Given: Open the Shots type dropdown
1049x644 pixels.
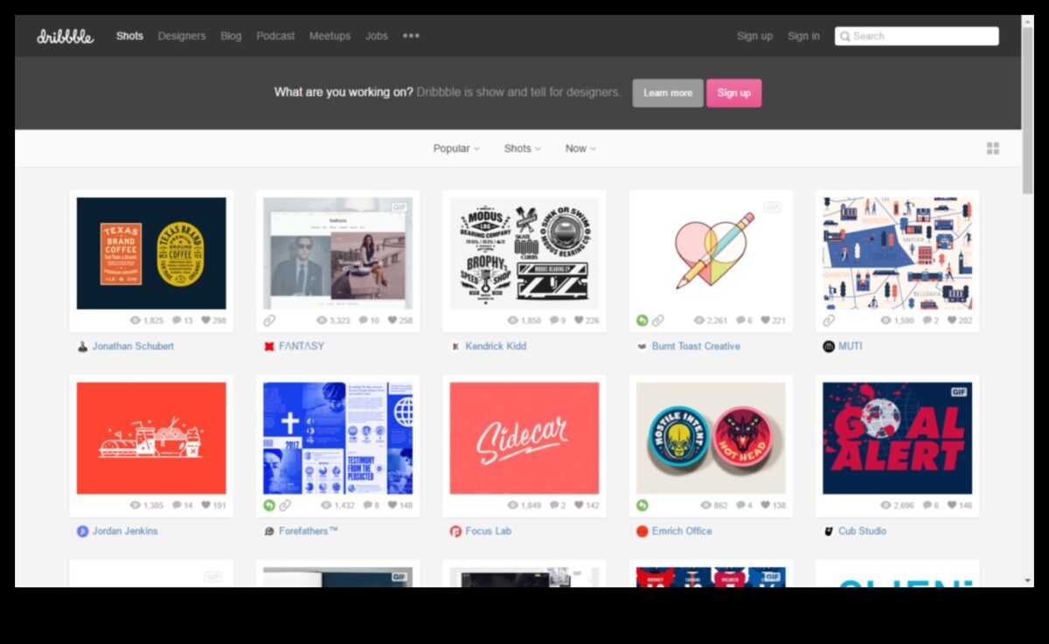Looking at the screenshot, I should (x=522, y=149).
